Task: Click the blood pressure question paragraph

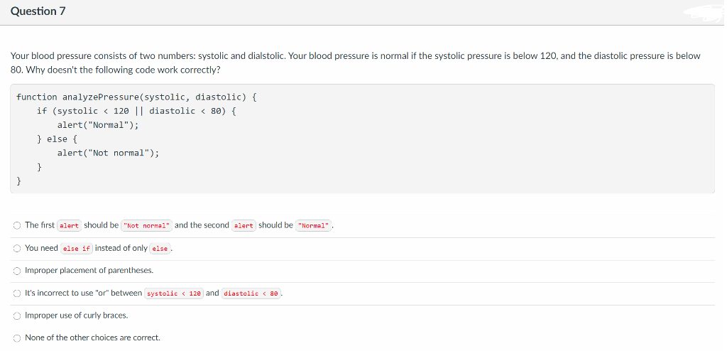Action: (355, 63)
